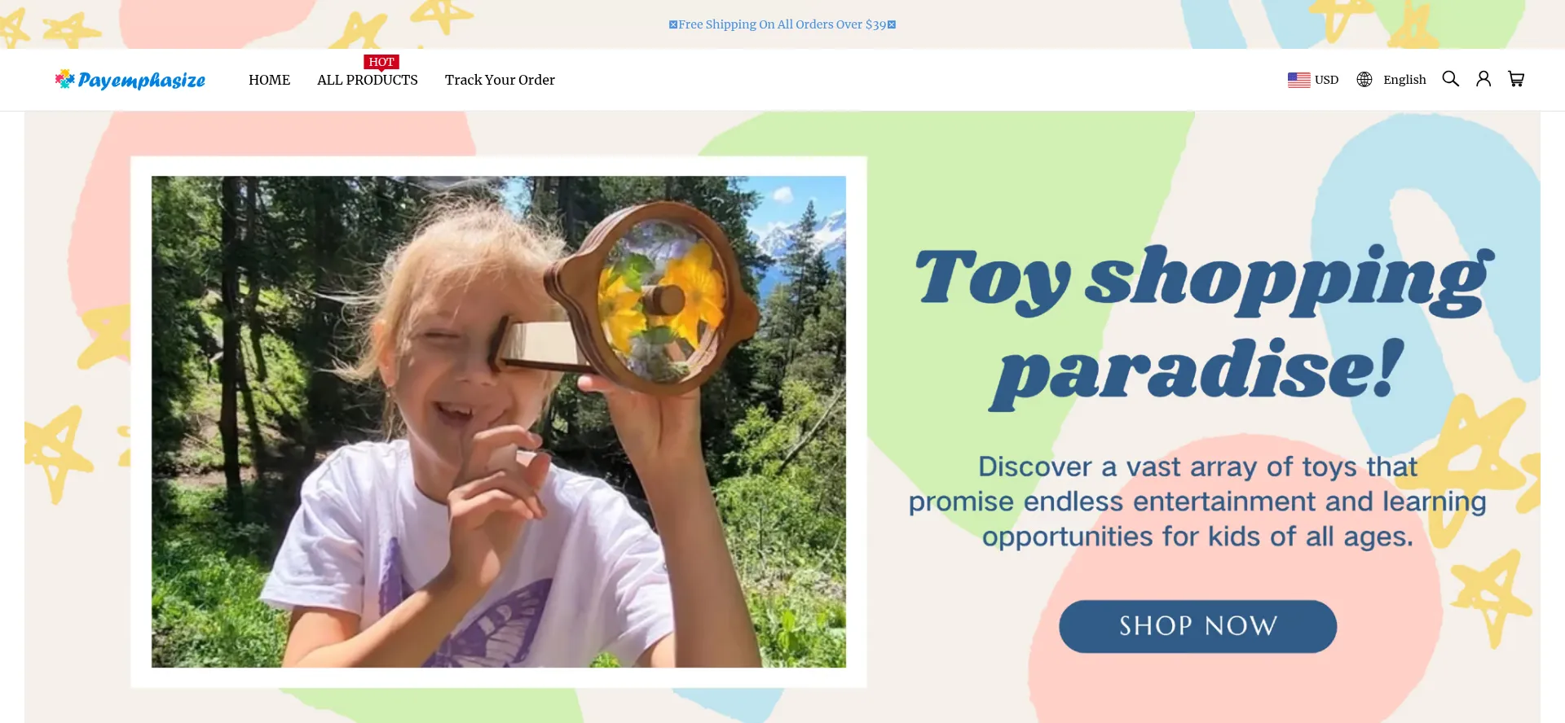Click the Payemphasize brand name text
The width and height of the screenshot is (1565, 723).
point(142,80)
